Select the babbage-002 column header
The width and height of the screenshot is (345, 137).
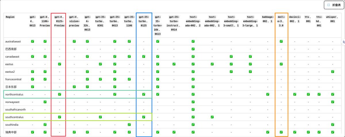pos(267,19)
